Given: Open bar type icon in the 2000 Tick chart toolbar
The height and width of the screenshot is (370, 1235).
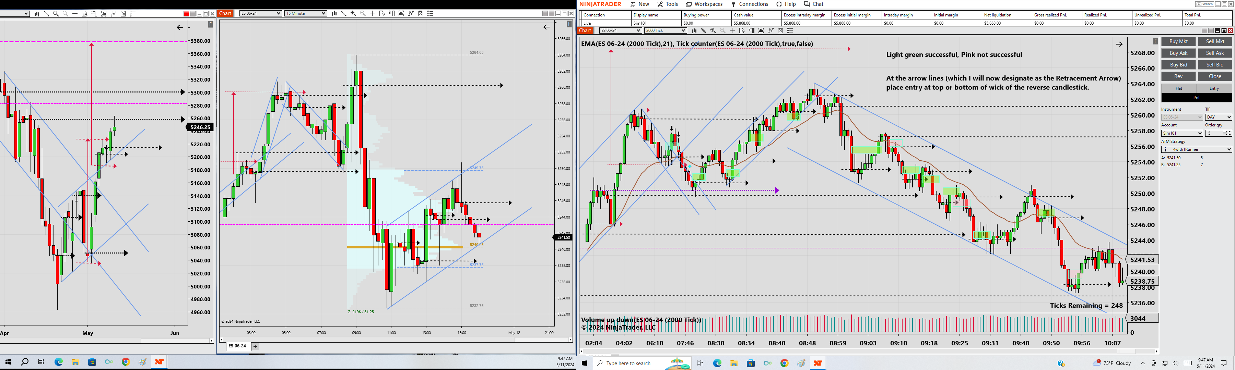Looking at the screenshot, I should click(x=694, y=30).
